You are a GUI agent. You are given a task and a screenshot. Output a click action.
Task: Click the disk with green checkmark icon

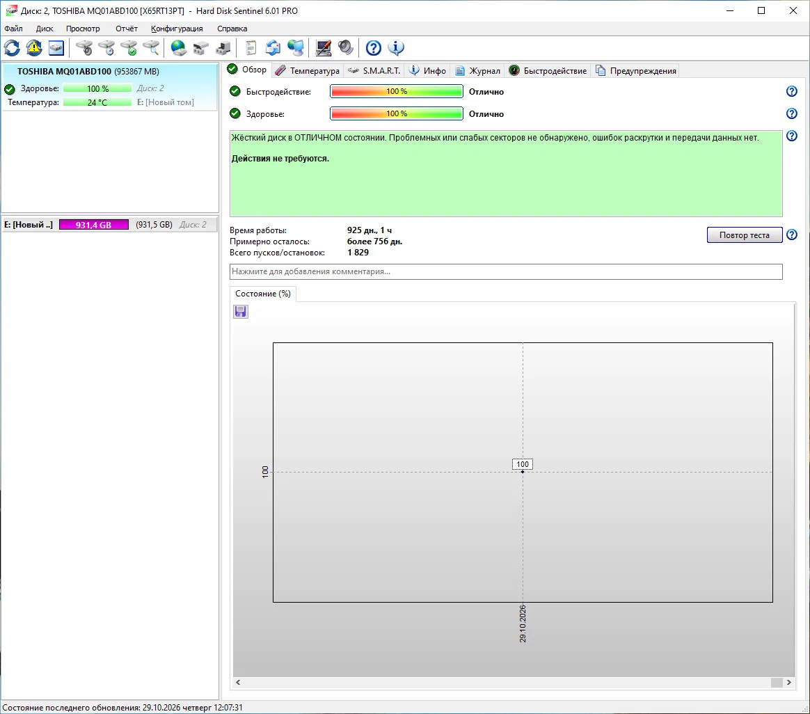129,48
